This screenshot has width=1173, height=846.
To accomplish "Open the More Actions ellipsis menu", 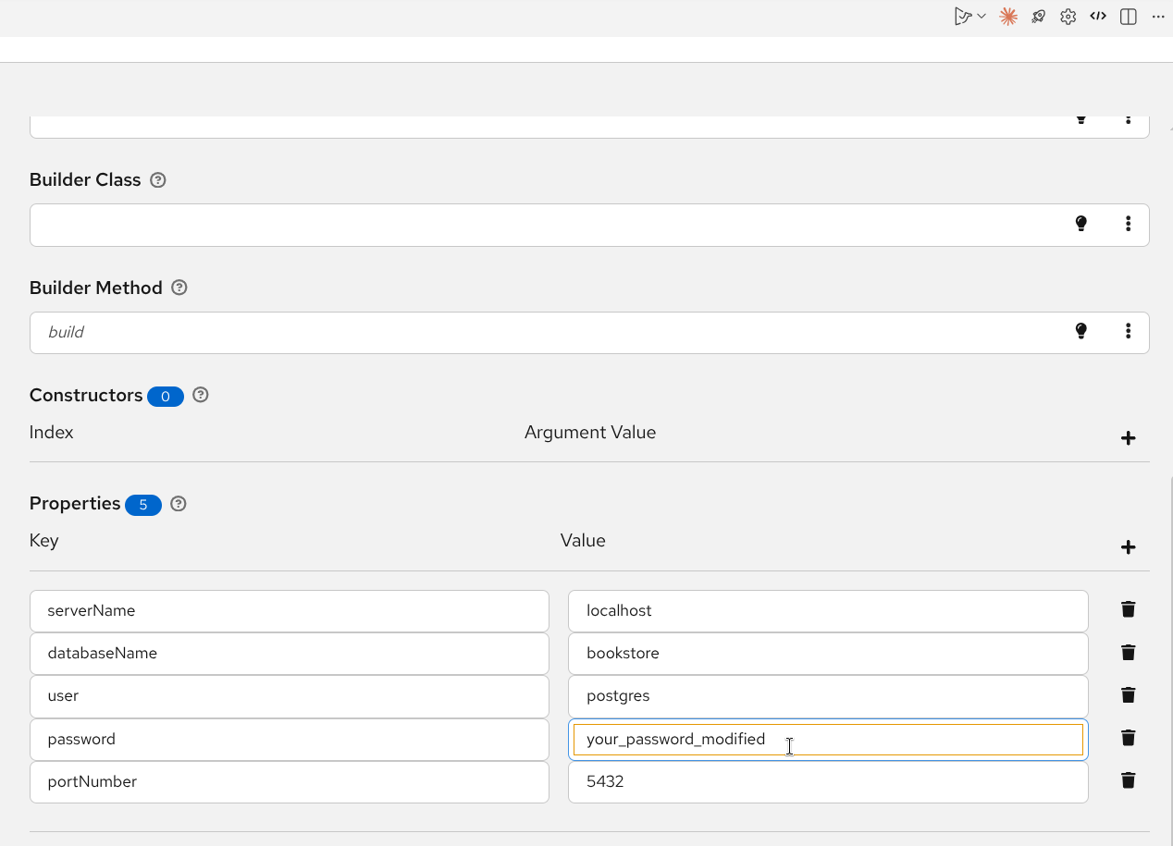I will coord(1157,17).
